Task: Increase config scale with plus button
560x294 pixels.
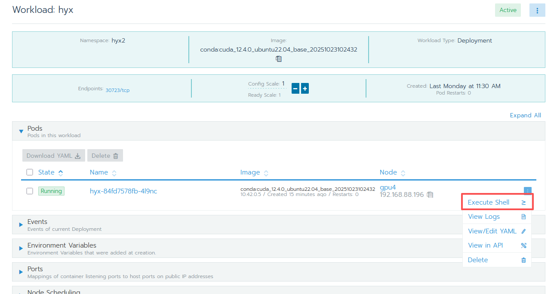Action: (305, 89)
